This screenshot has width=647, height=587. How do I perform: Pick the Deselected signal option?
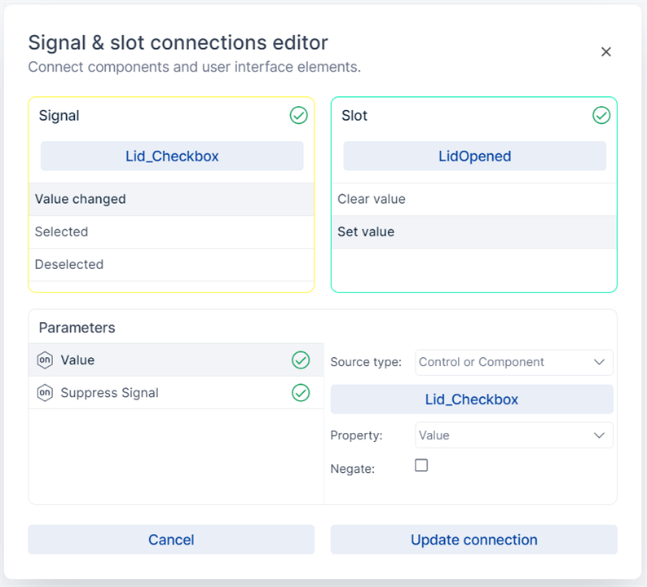tap(171, 264)
